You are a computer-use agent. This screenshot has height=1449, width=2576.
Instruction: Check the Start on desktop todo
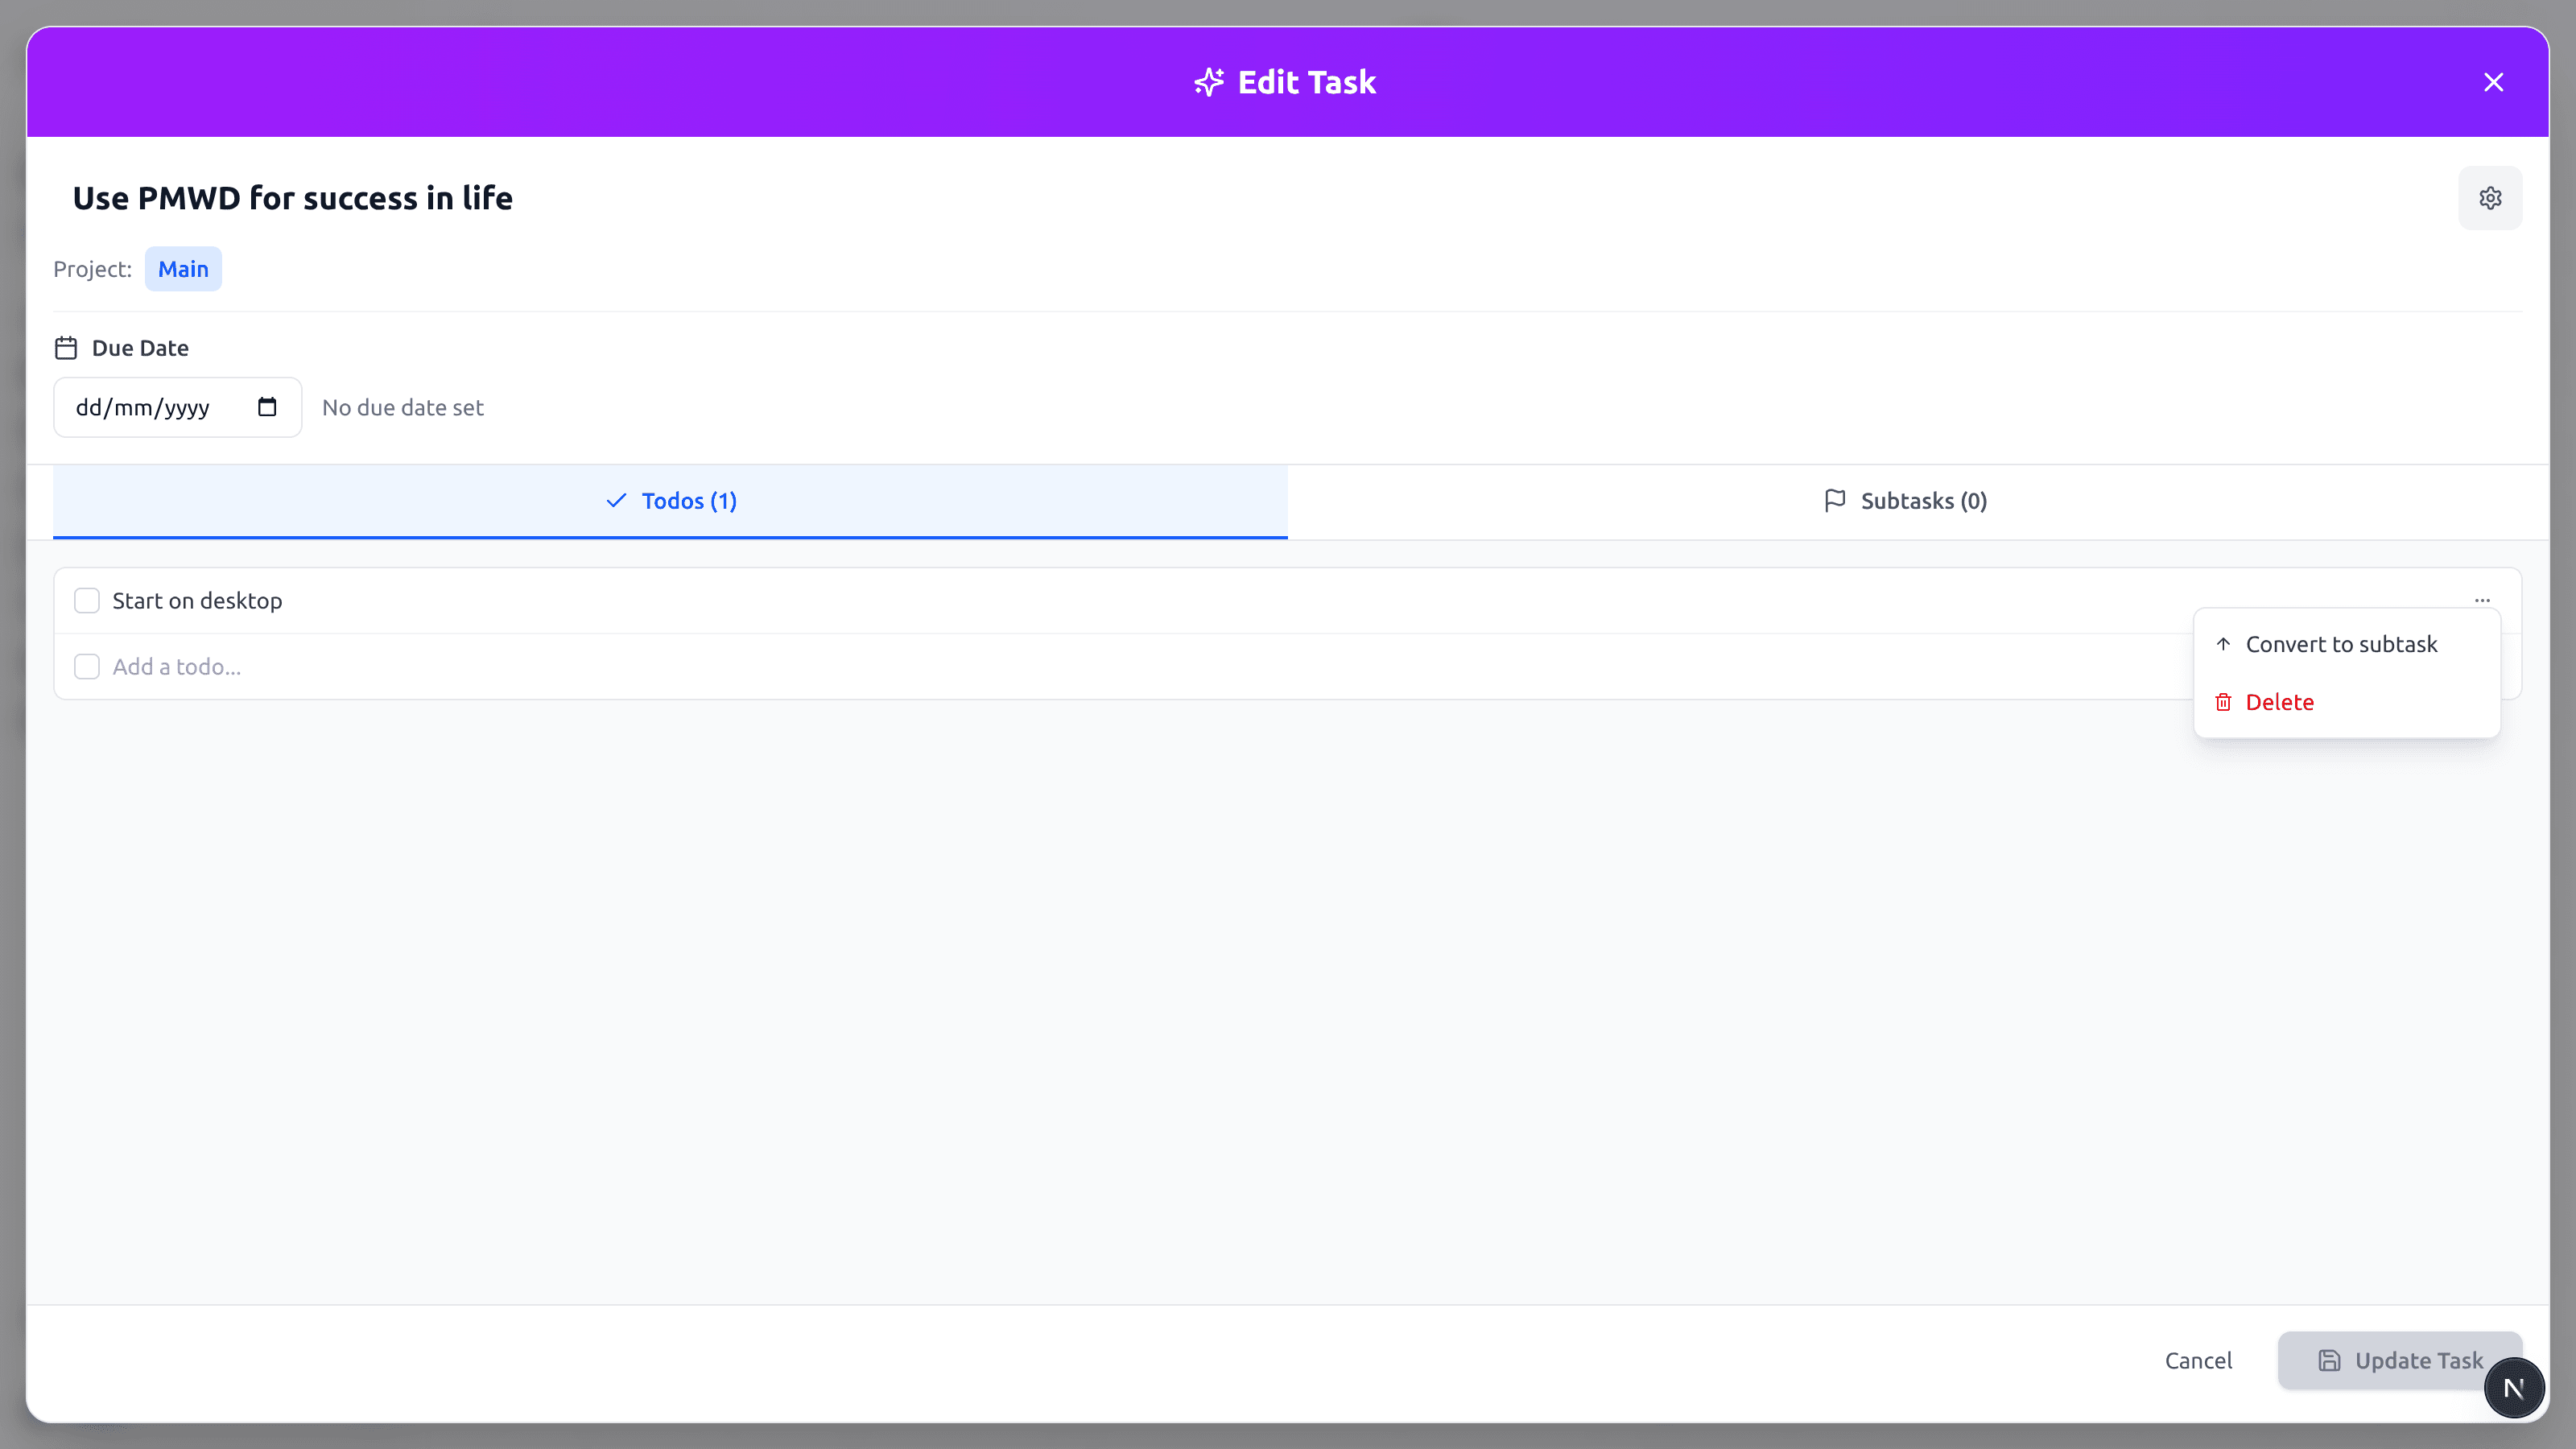pos(87,601)
